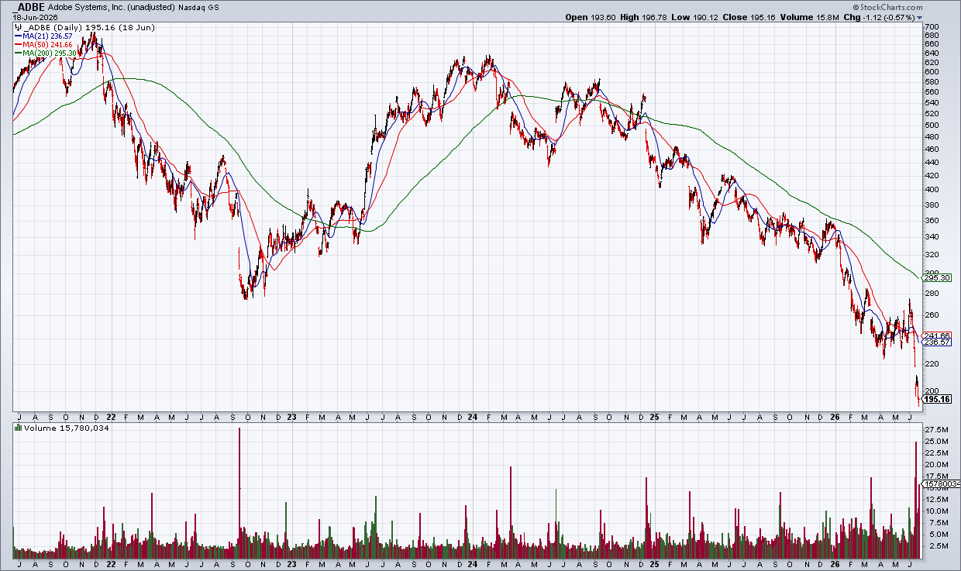Click the 15780034 volume tag on axis
Image resolution: width=961 pixels, height=571 pixels.
click(940, 484)
